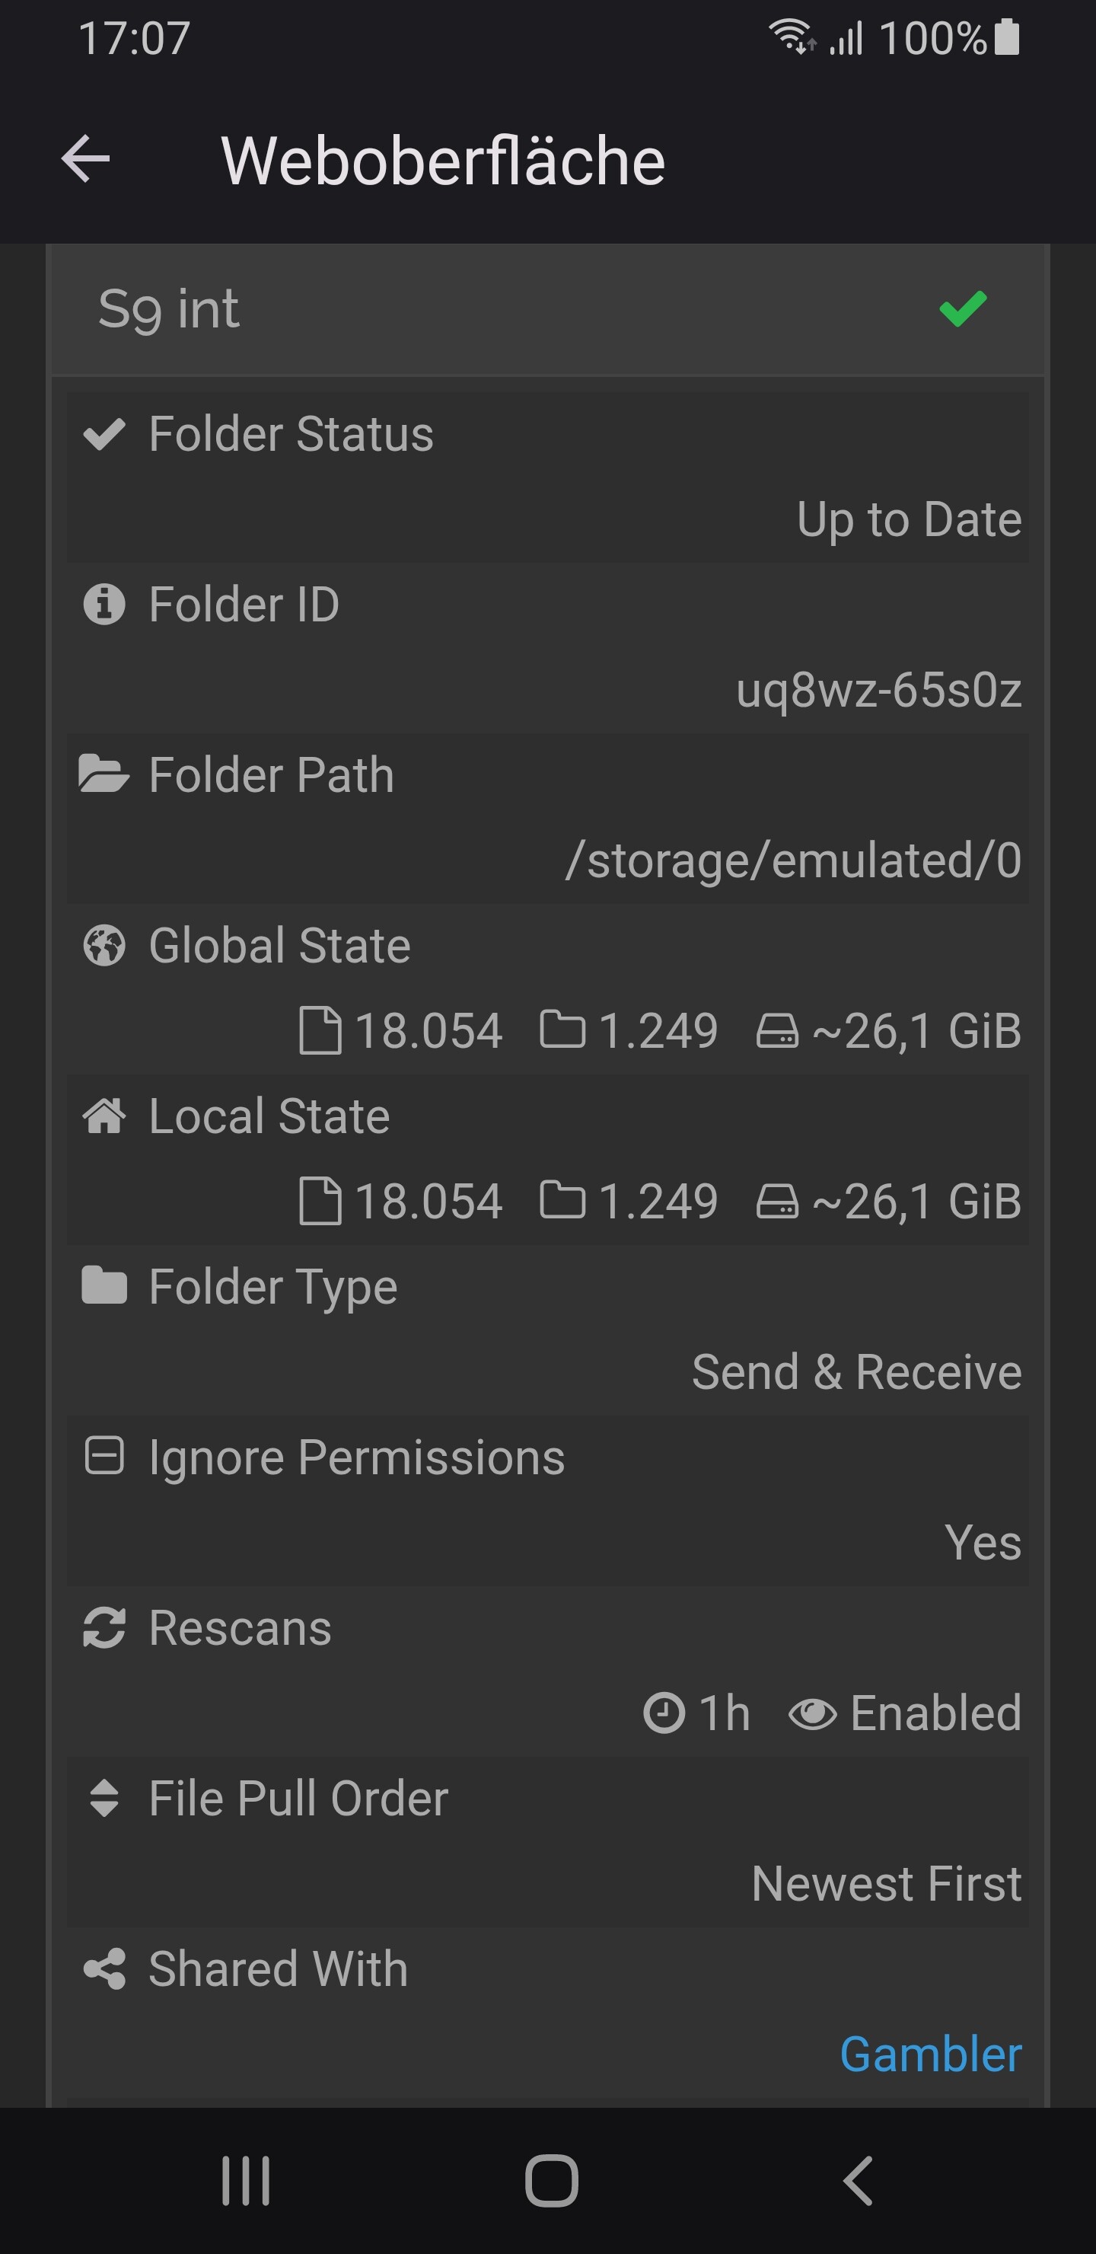Click the green checkmark beside S9 int
This screenshot has height=2254, width=1096.
click(962, 309)
